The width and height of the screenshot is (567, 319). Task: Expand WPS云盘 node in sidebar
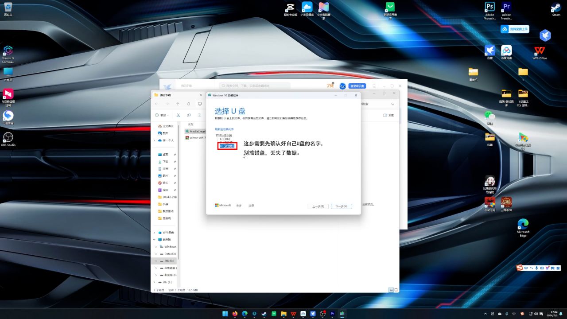155,232
